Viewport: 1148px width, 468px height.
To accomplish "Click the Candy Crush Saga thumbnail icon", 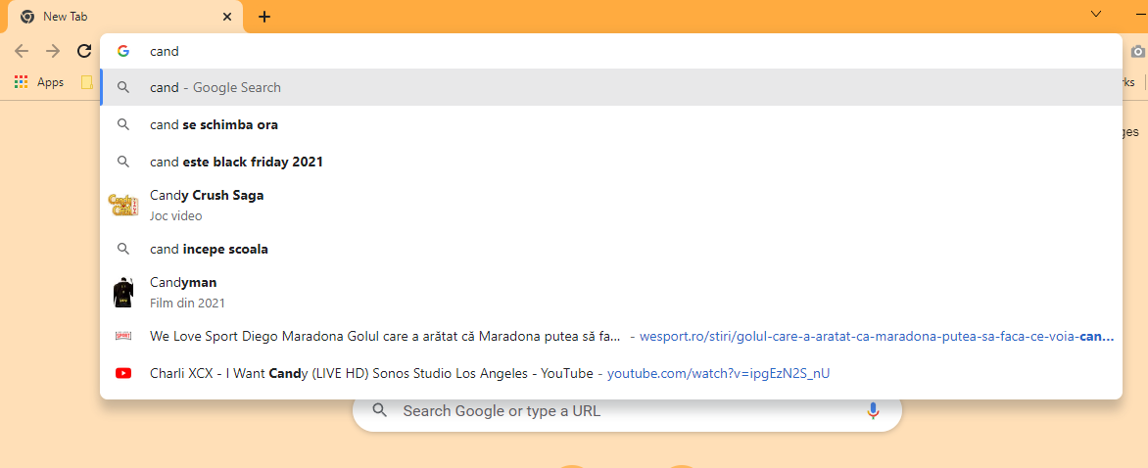I will pos(122,205).
